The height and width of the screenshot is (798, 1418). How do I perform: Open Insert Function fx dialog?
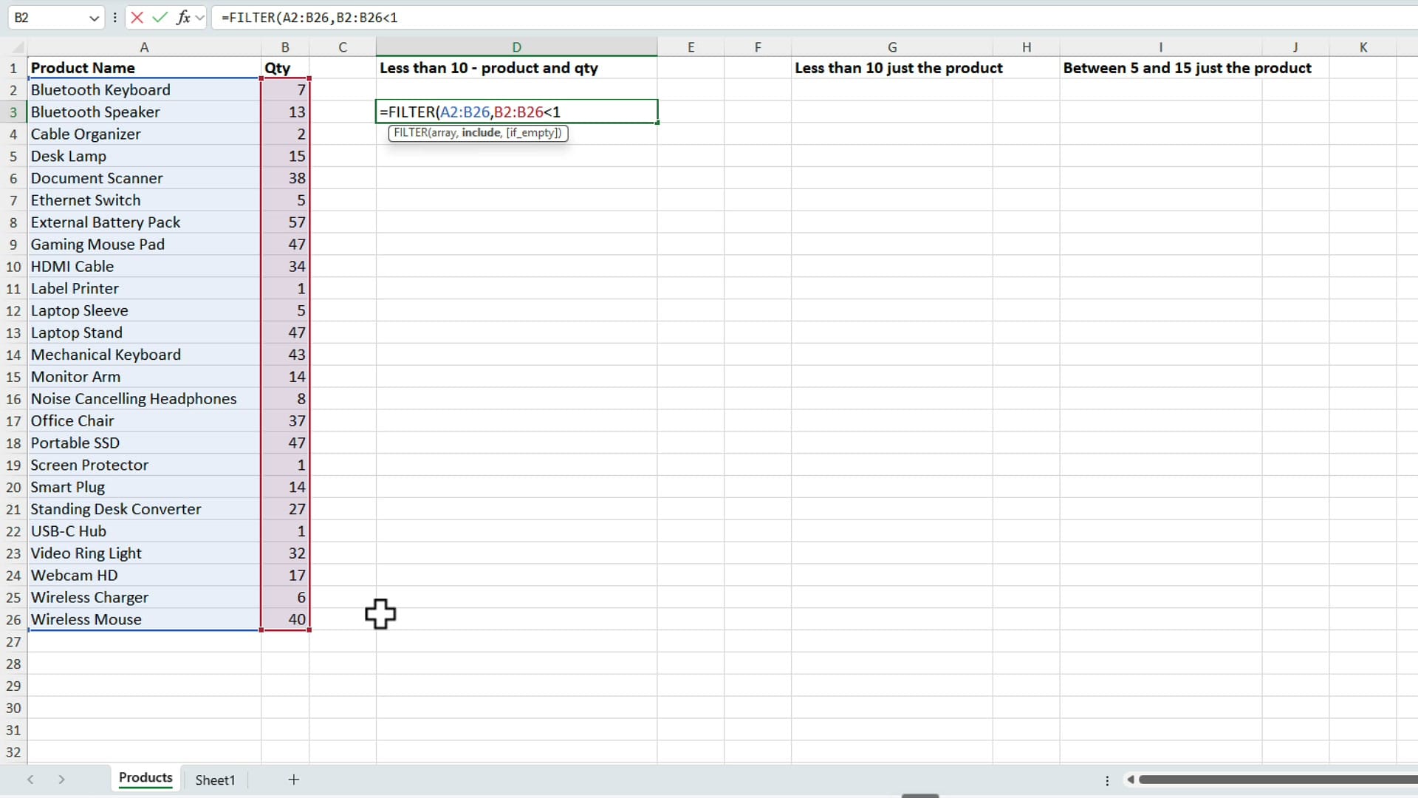(182, 17)
